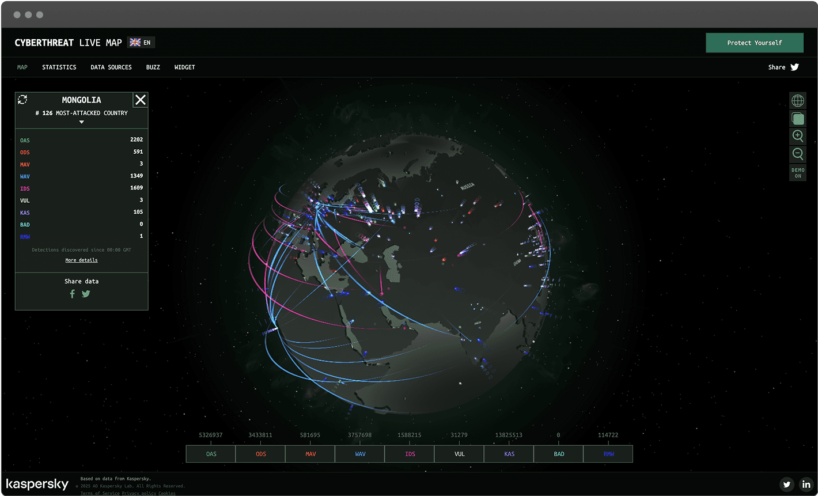
Task: Click KAS row showing 105 in panel
Action: coord(81,213)
